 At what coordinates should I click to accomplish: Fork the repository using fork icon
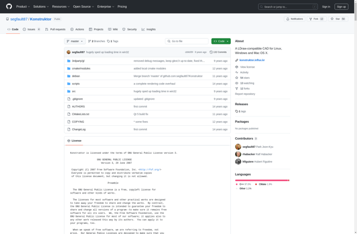[311, 19]
